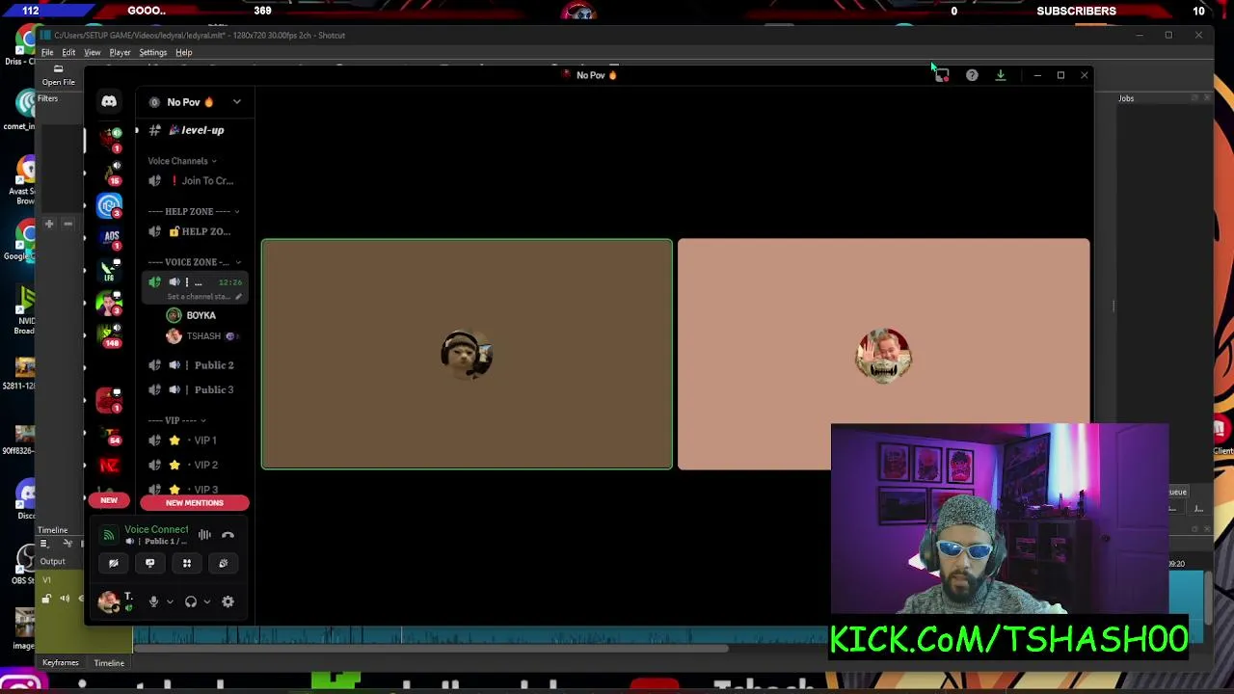This screenshot has width=1234, height=694.
Task: Join the VIP 1 voice channel
Action: (x=193, y=440)
